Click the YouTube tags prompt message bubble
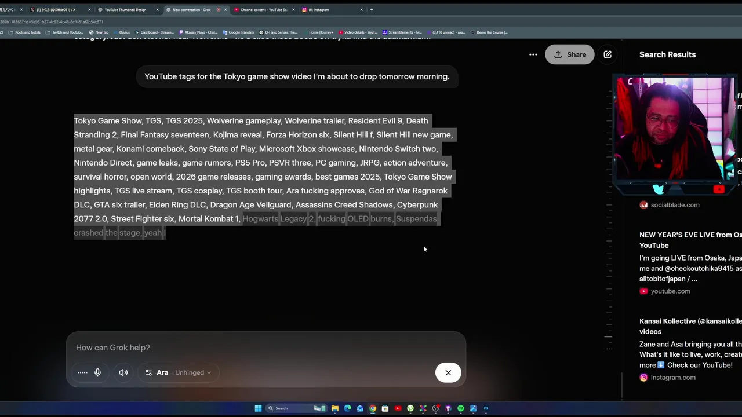This screenshot has height=417, width=742. point(297,76)
